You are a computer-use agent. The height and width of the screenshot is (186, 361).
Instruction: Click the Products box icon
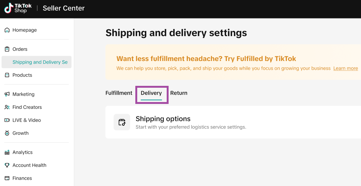[x=7, y=75]
